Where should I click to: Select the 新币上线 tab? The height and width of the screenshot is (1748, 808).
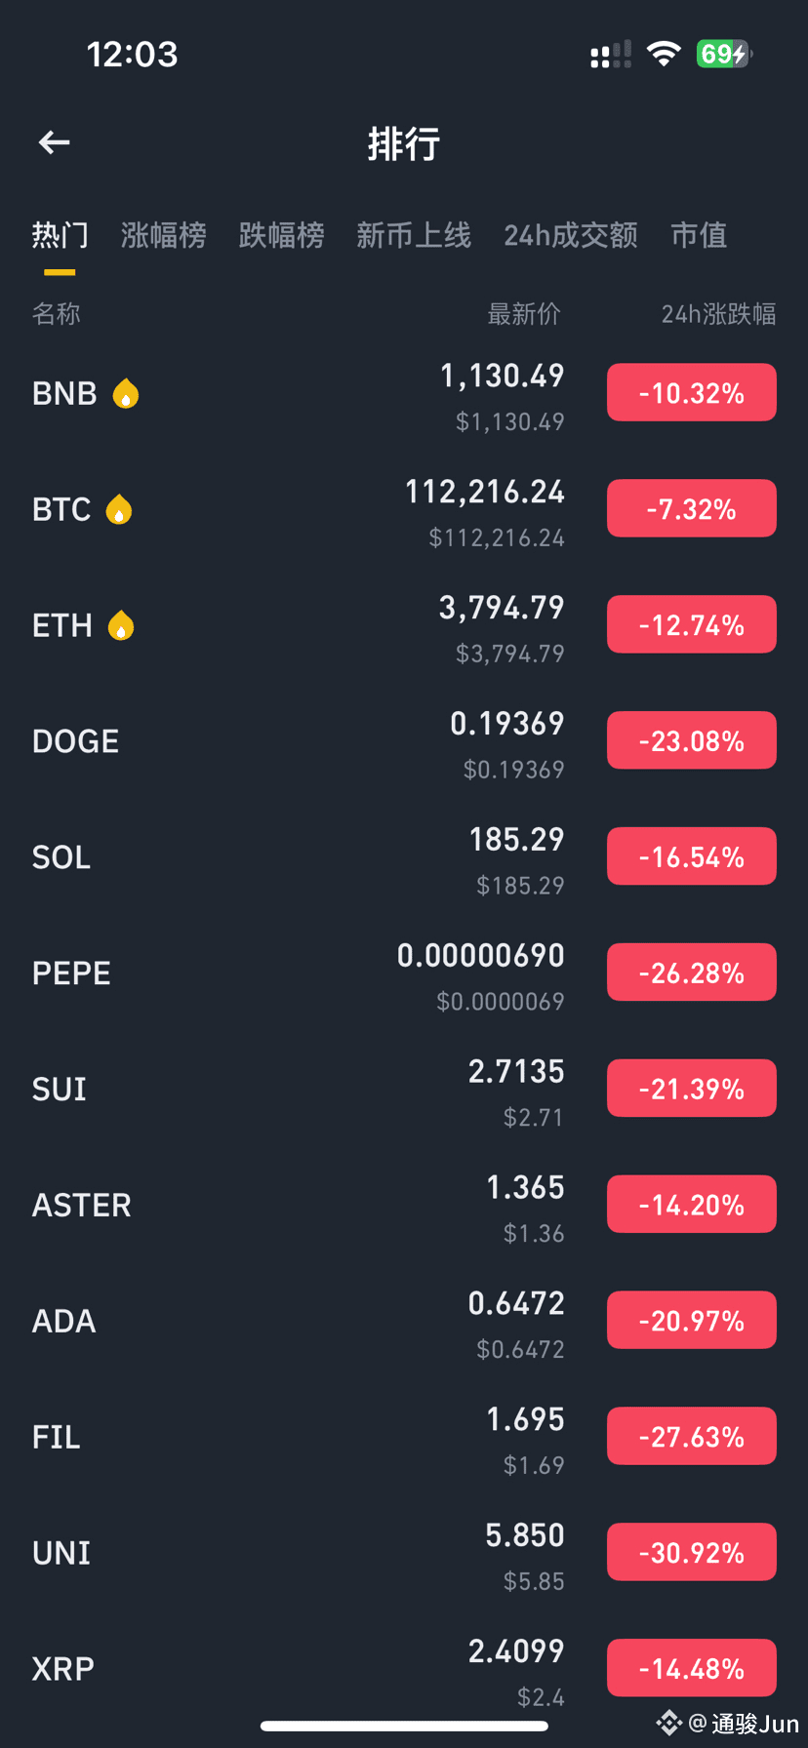(414, 235)
